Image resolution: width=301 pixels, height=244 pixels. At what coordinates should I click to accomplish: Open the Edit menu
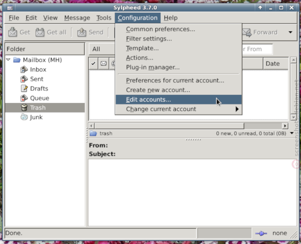click(x=31, y=18)
